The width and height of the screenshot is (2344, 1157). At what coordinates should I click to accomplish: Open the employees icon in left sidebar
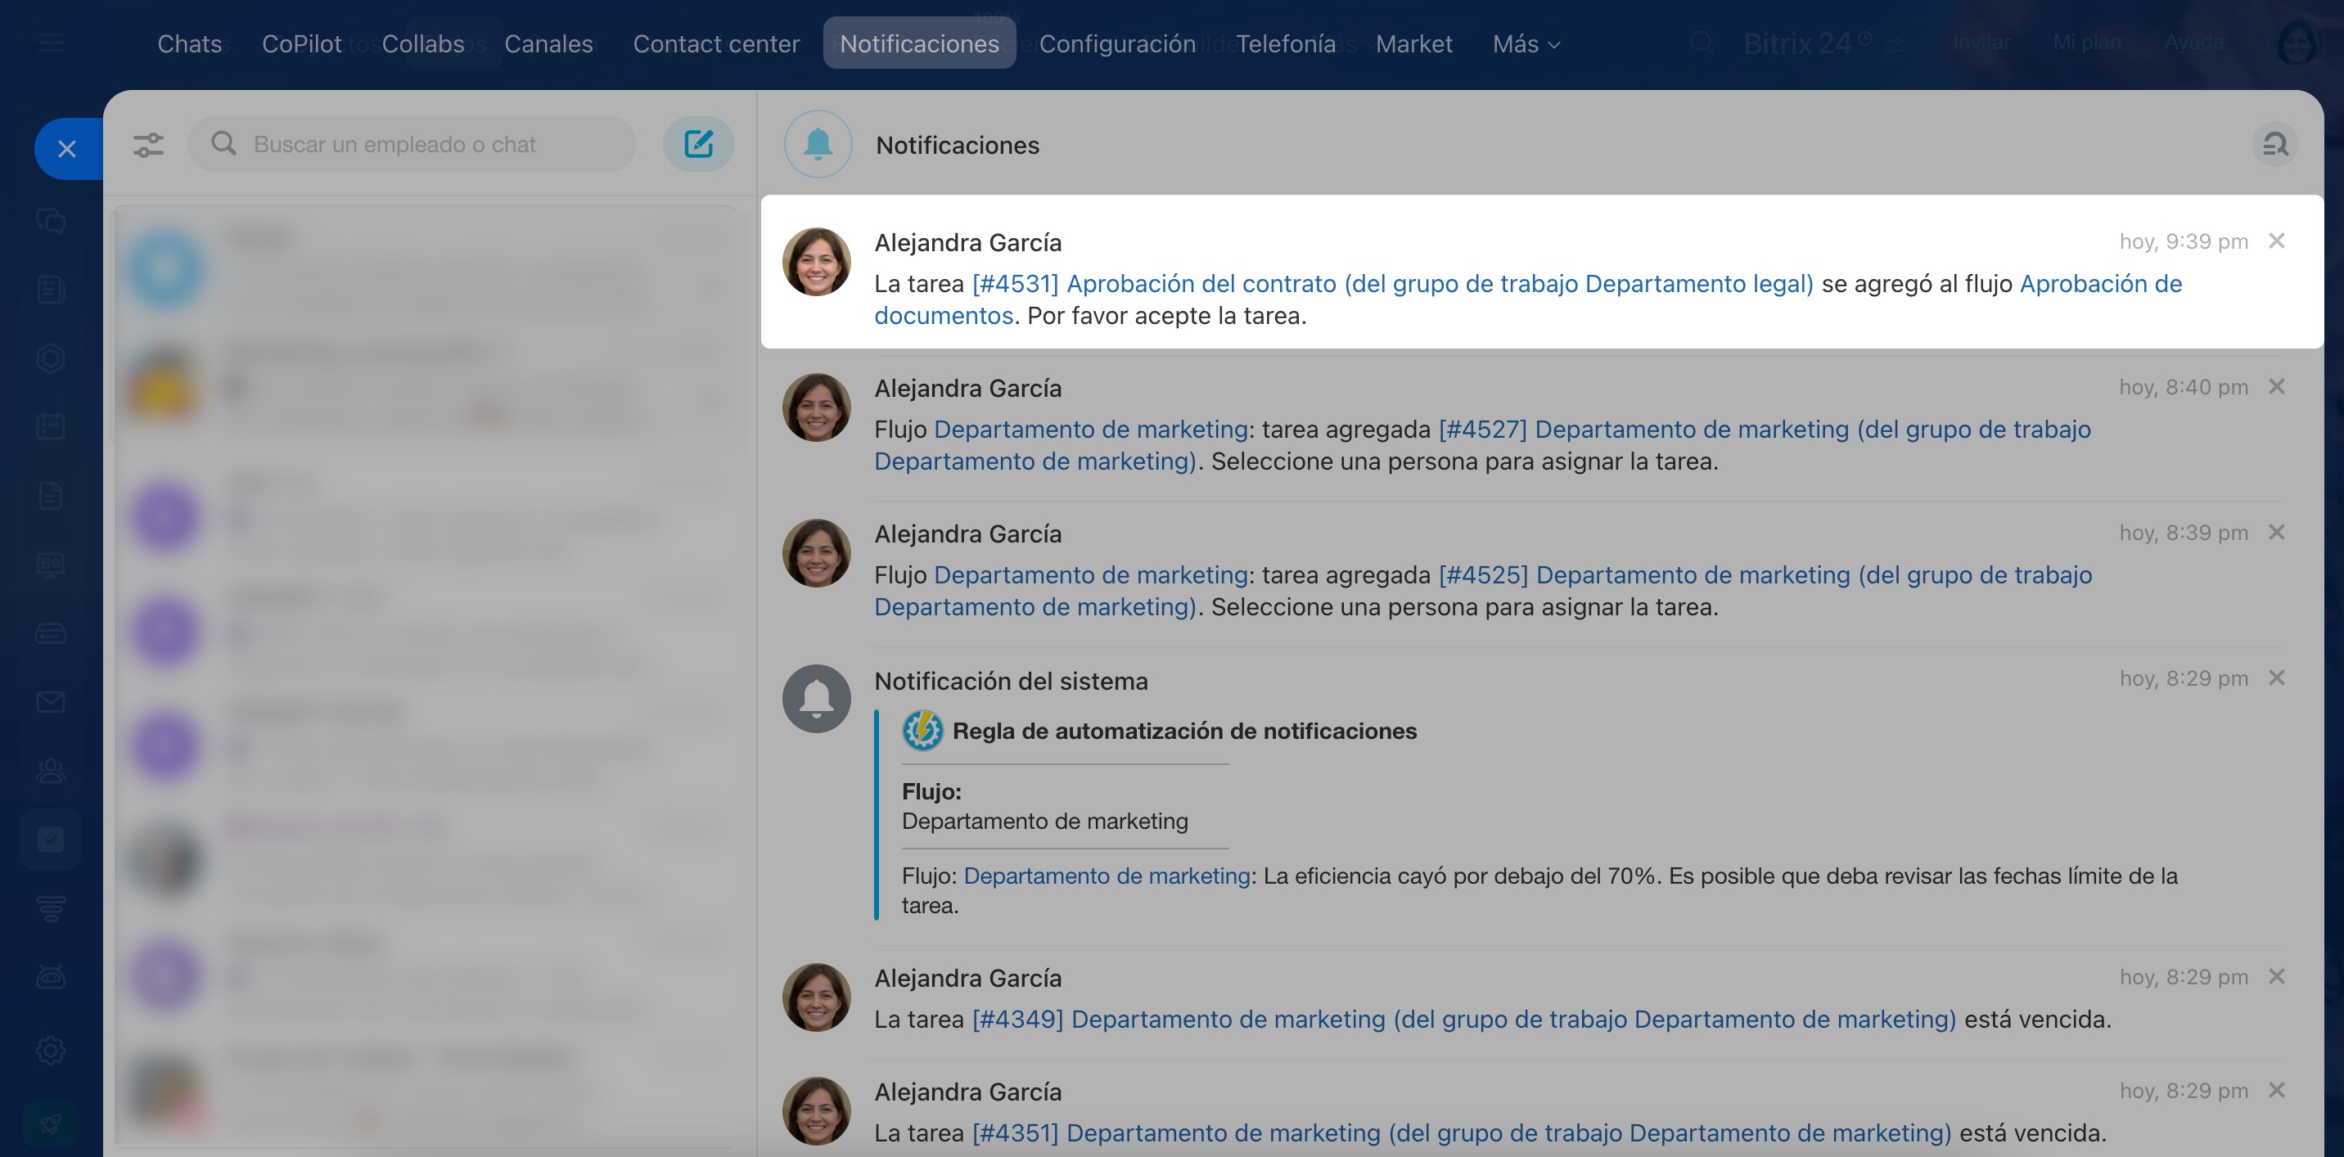51,771
